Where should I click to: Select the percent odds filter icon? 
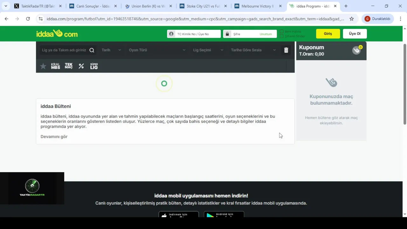pos(81,66)
